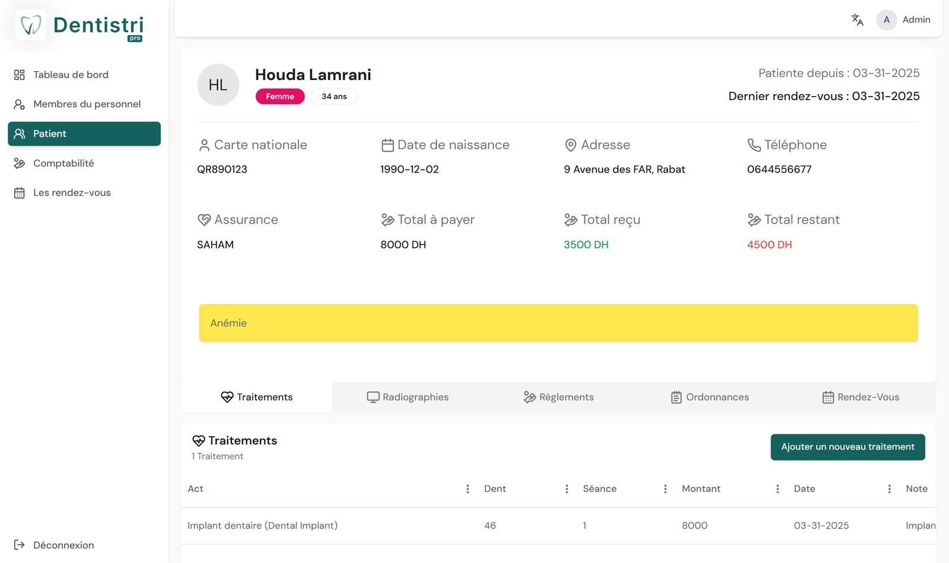This screenshot has height=563, width=949.
Task: Click the Admin avatar circle
Action: tap(886, 20)
